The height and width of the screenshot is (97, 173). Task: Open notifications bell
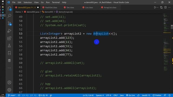click(169, 95)
